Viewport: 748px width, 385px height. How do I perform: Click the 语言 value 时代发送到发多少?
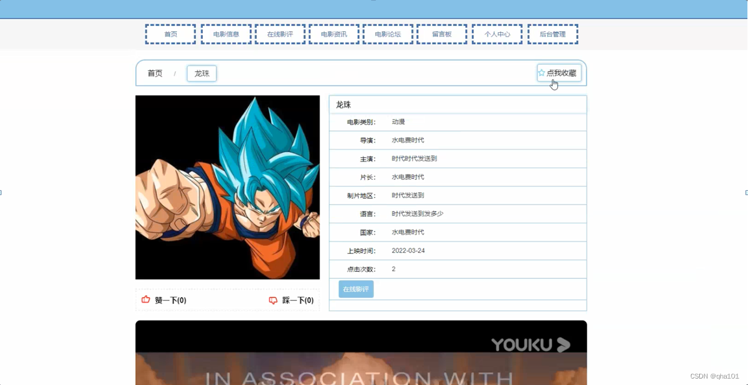pos(418,214)
